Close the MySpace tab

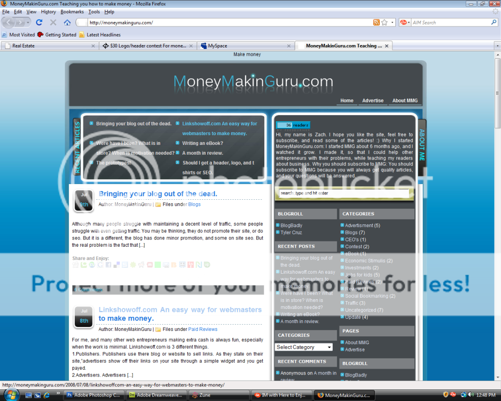[x=289, y=46]
